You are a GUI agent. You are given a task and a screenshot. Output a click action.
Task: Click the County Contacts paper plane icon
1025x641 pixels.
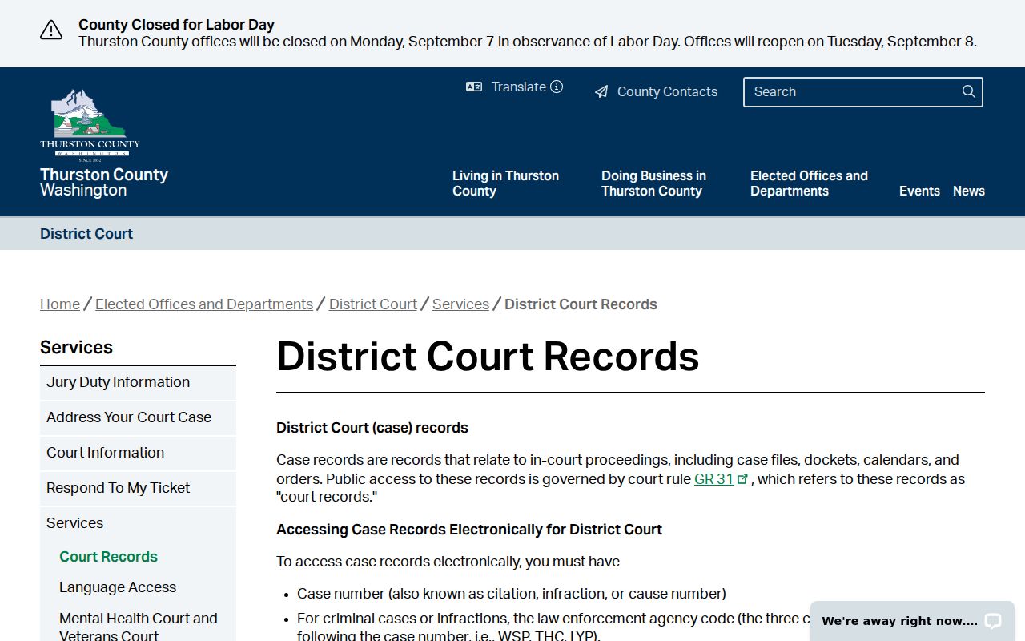(601, 92)
